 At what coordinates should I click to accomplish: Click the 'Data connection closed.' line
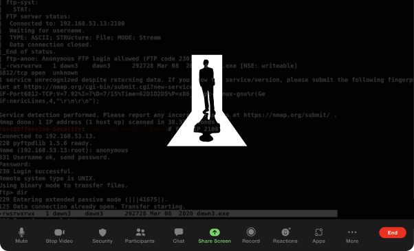pos(51,45)
